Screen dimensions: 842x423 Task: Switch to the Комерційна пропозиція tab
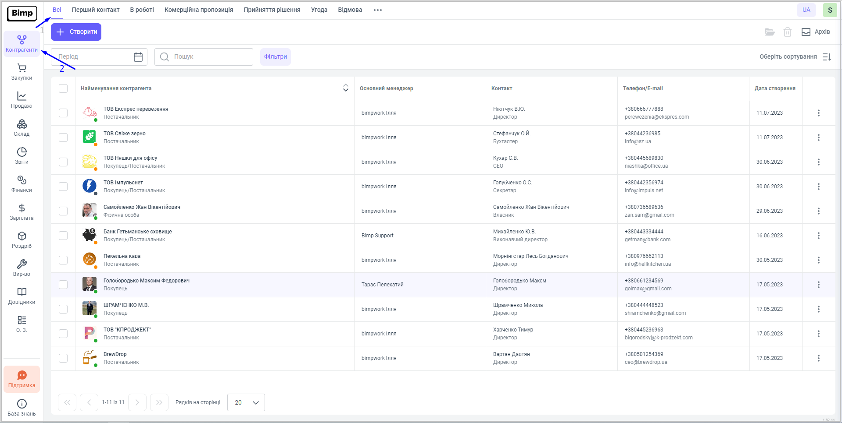click(199, 10)
